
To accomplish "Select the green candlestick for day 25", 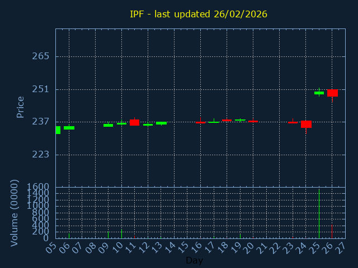I will pyautogui.click(x=319, y=93).
